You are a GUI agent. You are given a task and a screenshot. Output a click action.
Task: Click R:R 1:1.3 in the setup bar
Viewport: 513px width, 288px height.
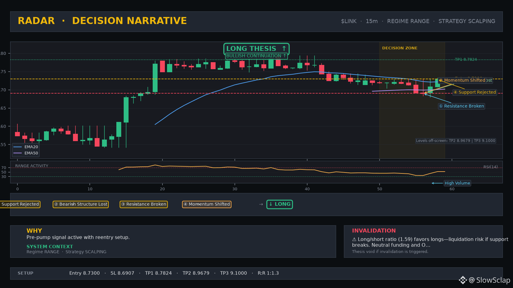(268, 273)
